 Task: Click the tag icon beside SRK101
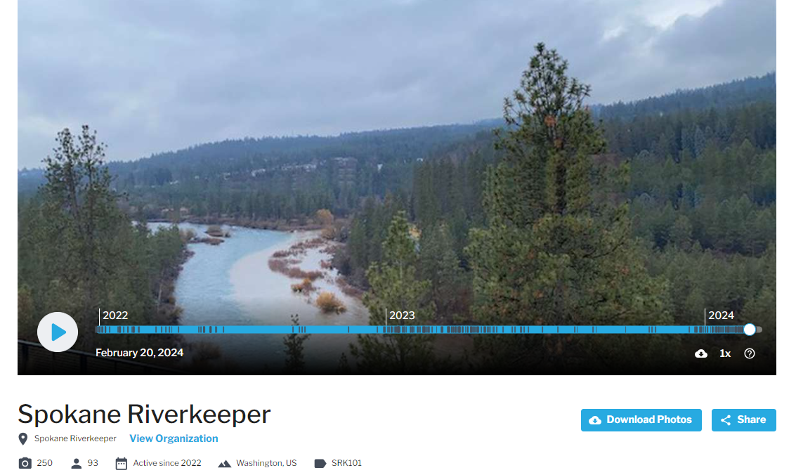point(320,463)
